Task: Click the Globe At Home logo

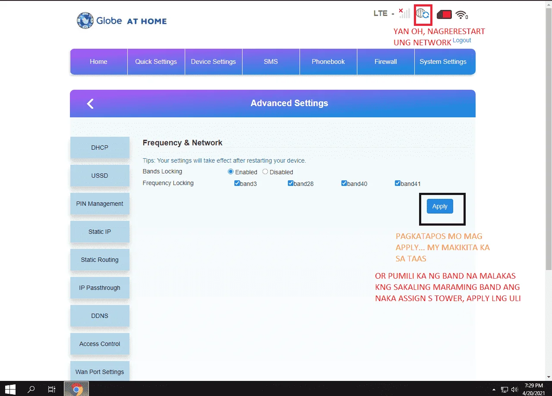Action: pyautogui.click(x=122, y=21)
